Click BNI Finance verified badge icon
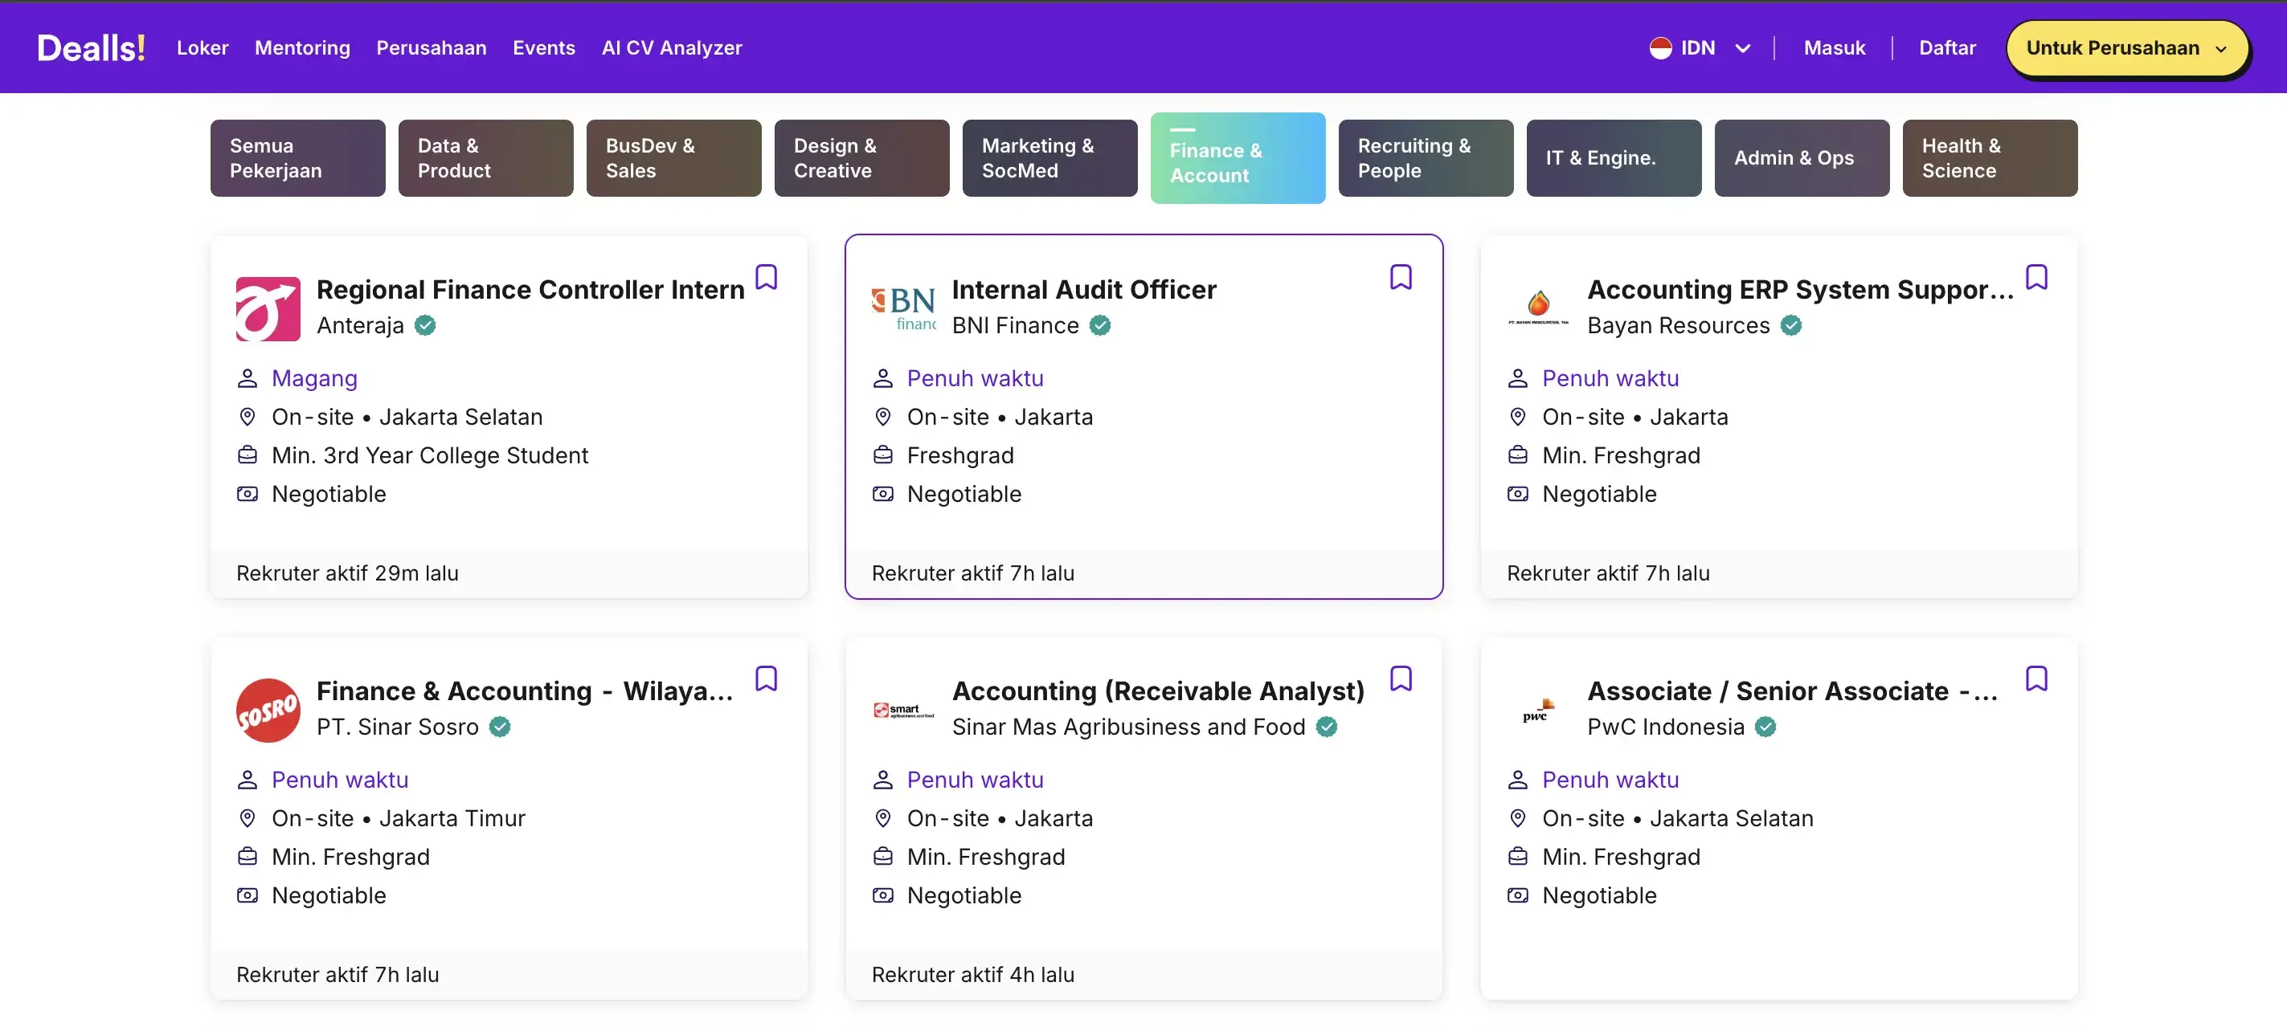 [x=1100, y=326]
